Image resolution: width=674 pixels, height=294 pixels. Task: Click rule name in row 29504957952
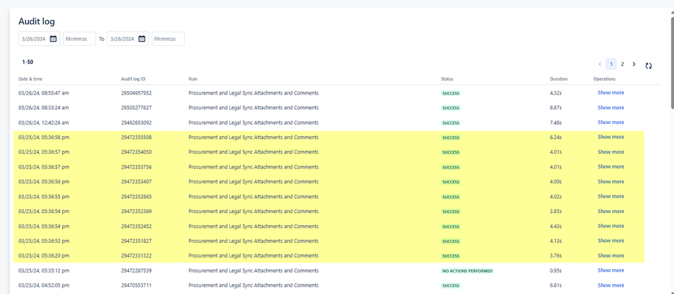point(253,93)
